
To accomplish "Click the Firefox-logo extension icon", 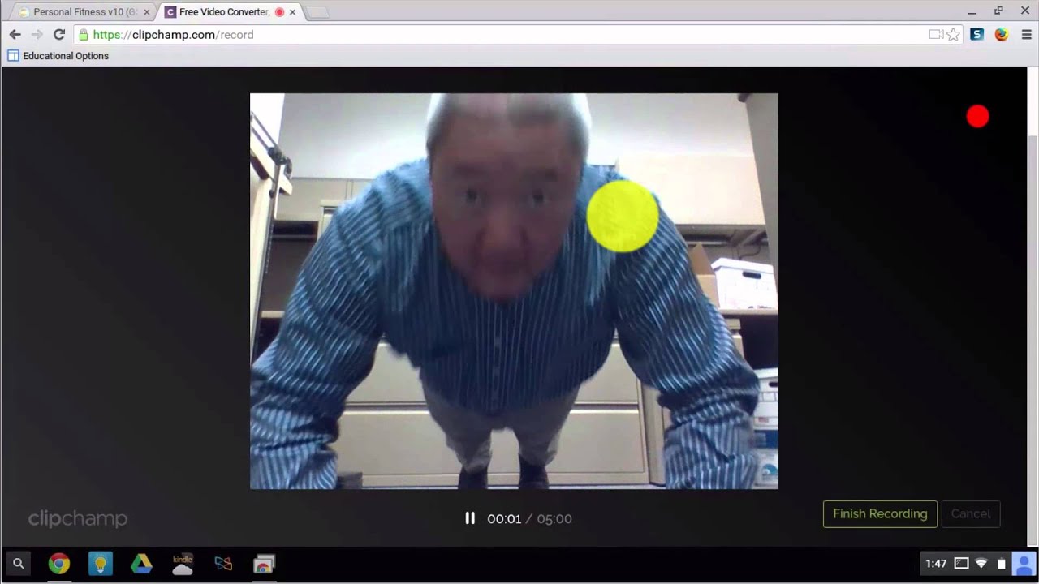I will coord(1002,35).
